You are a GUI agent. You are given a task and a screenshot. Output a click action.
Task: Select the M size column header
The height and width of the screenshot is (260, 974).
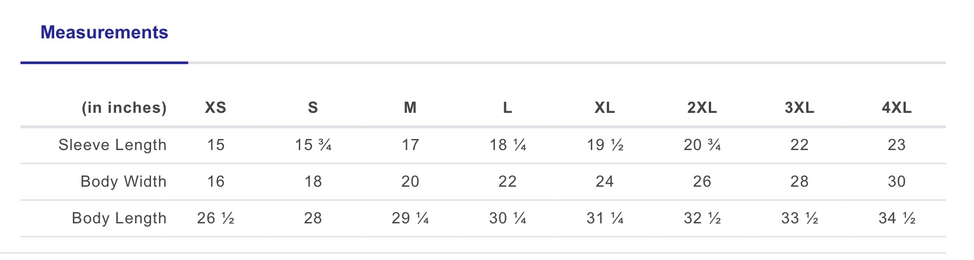pos(410,108)
